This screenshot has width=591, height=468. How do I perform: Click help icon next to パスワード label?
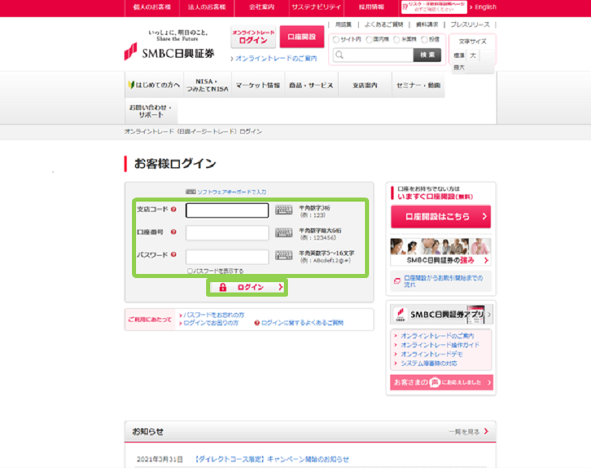coord(173,255)
